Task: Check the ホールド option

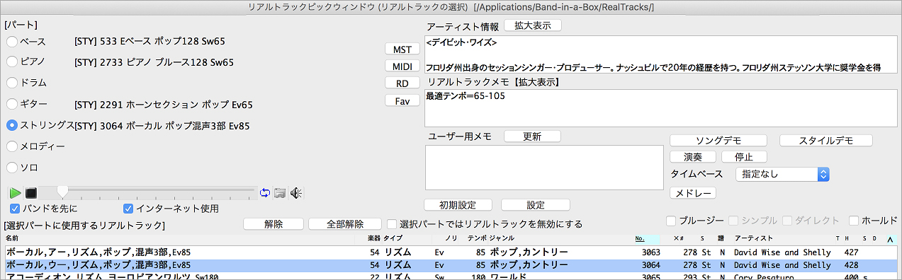Action: coord(854,221)
